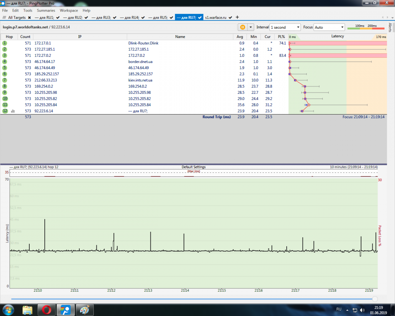Open the Focus dropdown set to Auto
This screenshot has height=316, width=395.
329,27
